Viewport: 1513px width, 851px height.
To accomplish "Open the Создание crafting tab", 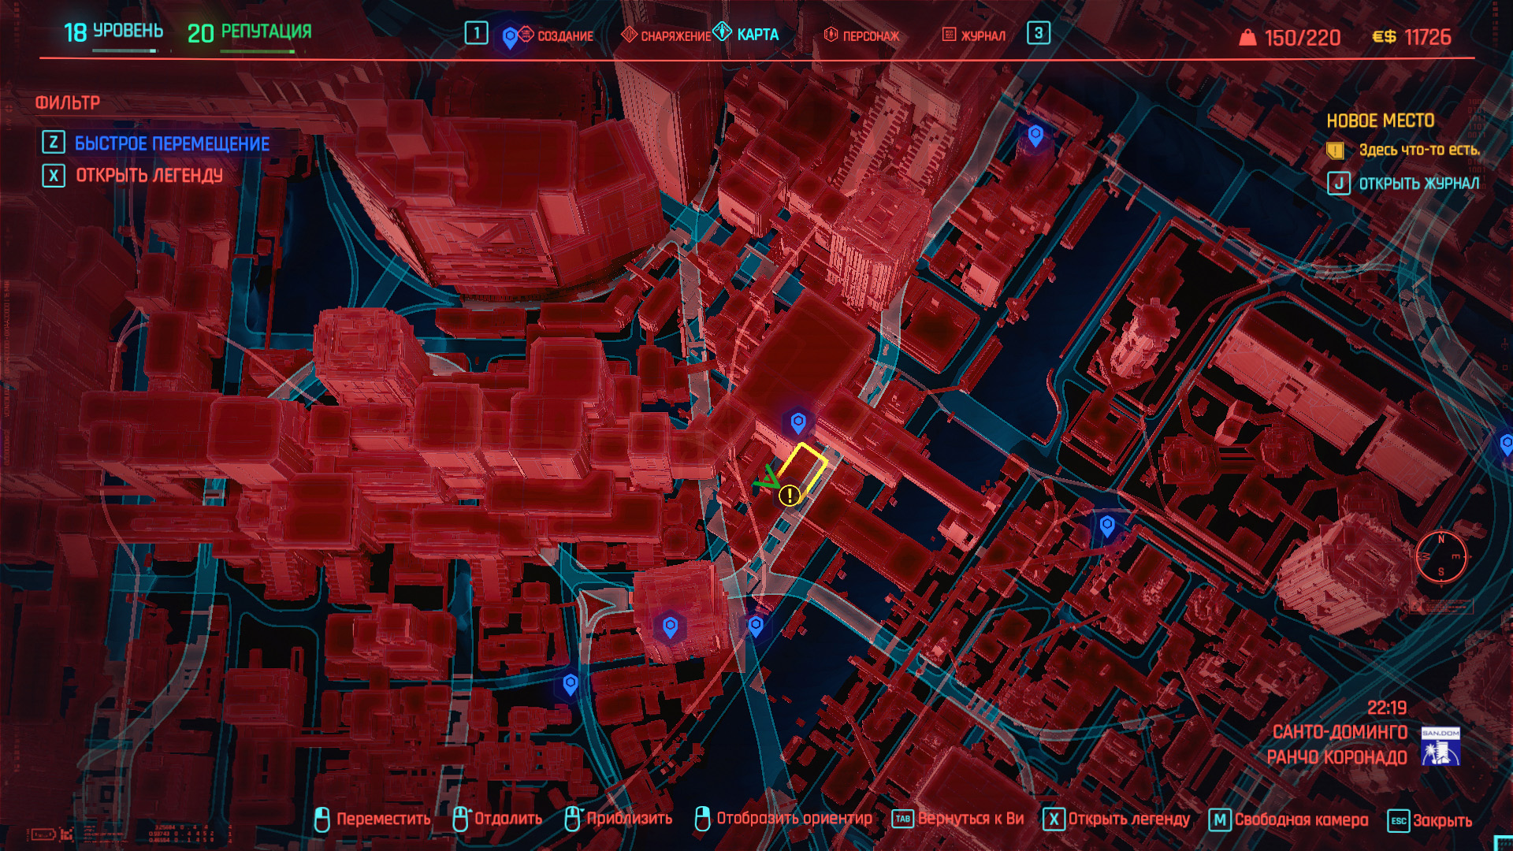I will 564,36.
